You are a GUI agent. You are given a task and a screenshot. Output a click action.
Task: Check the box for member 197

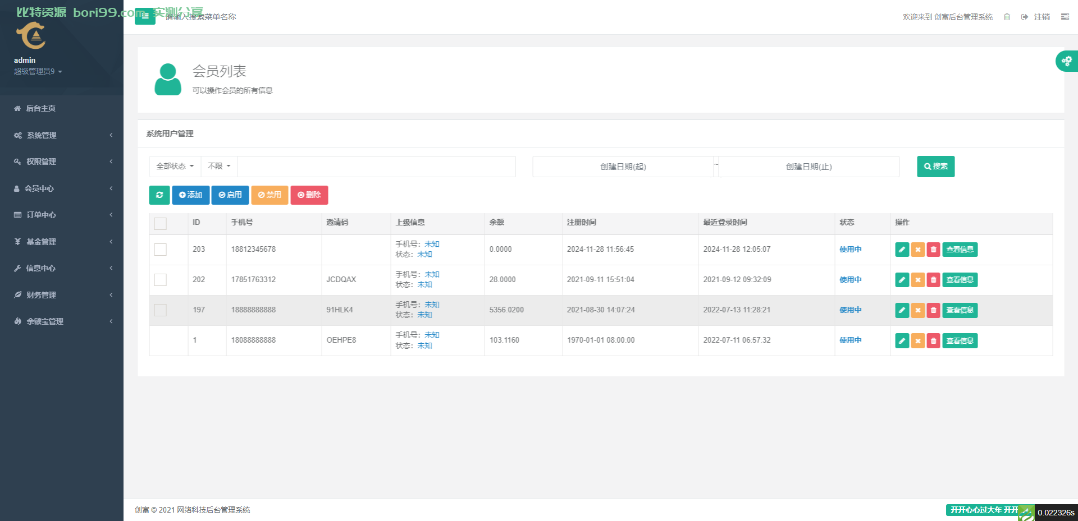[x=161, y=310]
